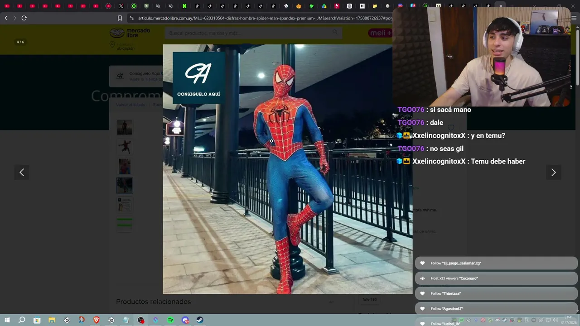Image resolution: width=580 pixels, height=326 pixels.
Task: Launch Microsoft Store from the taskbar
Action: (37, 320)
